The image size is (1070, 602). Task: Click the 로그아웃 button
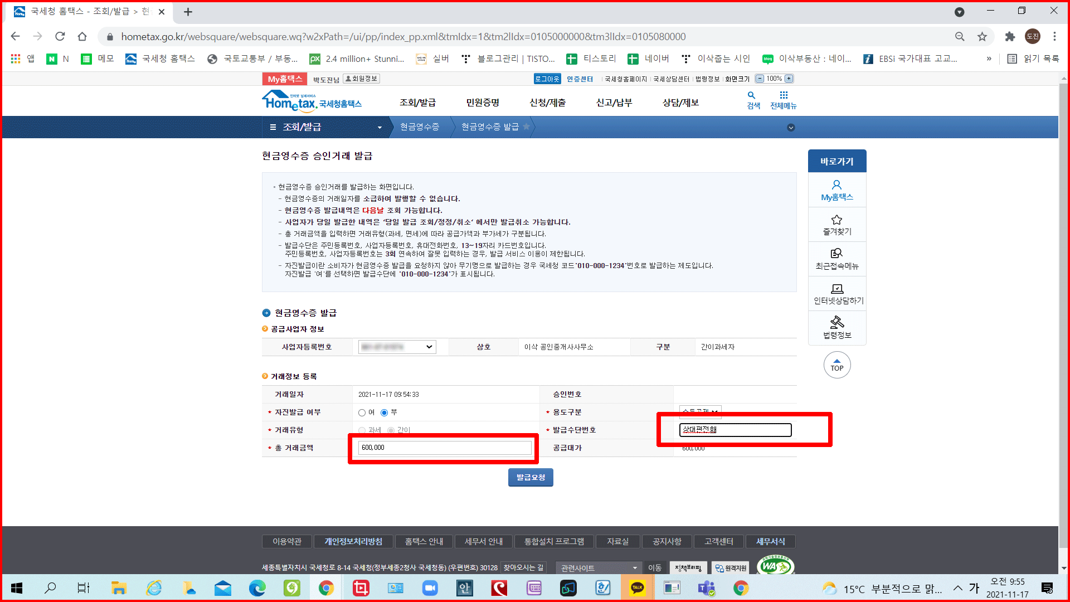click(547, 79)
